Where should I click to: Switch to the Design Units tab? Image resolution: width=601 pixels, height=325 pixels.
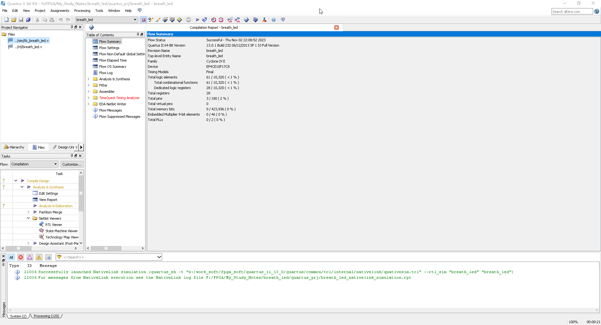(x=63, y=147)
